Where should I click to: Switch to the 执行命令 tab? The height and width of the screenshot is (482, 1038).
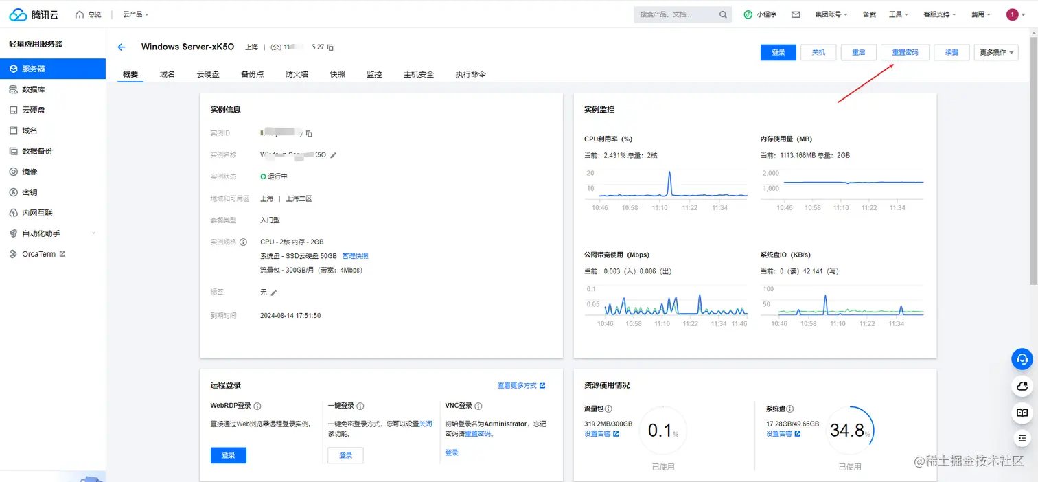tap(470, 74)
